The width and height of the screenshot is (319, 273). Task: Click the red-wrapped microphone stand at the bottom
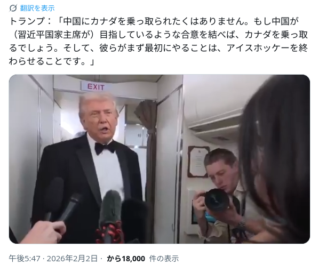click(109, 233)
